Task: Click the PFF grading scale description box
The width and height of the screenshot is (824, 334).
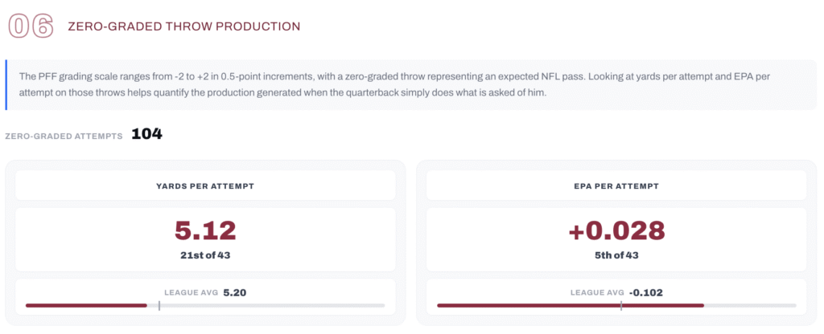Action: (x=411, y=84)
